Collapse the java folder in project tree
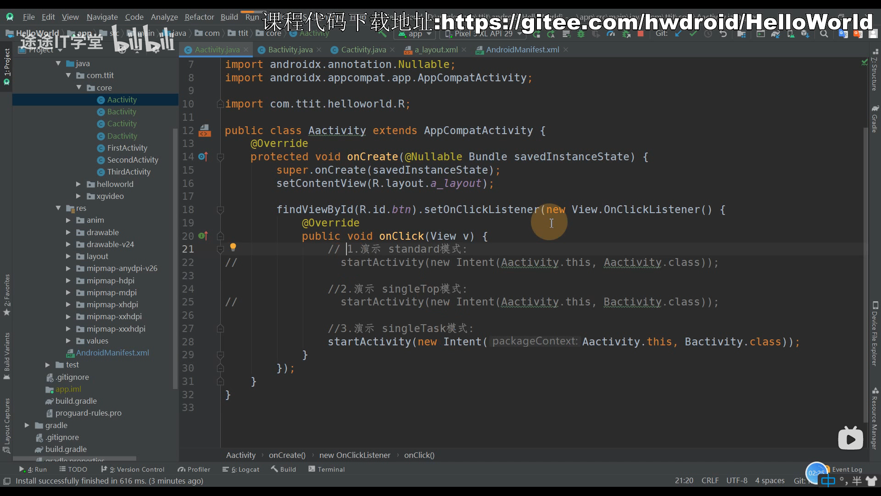 [x=58, y=63]
